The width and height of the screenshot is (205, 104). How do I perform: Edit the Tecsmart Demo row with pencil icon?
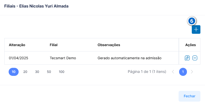187,58
